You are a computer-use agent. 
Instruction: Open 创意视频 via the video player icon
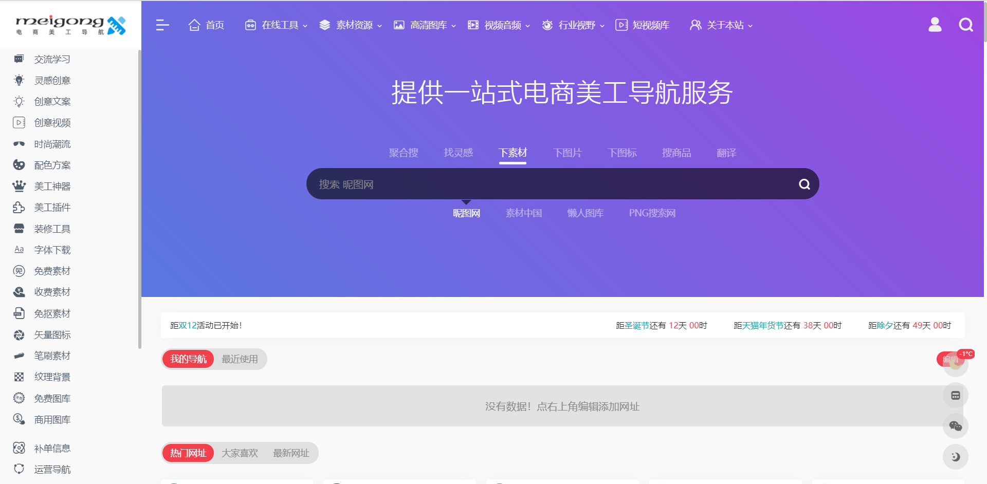click(19, 122)
